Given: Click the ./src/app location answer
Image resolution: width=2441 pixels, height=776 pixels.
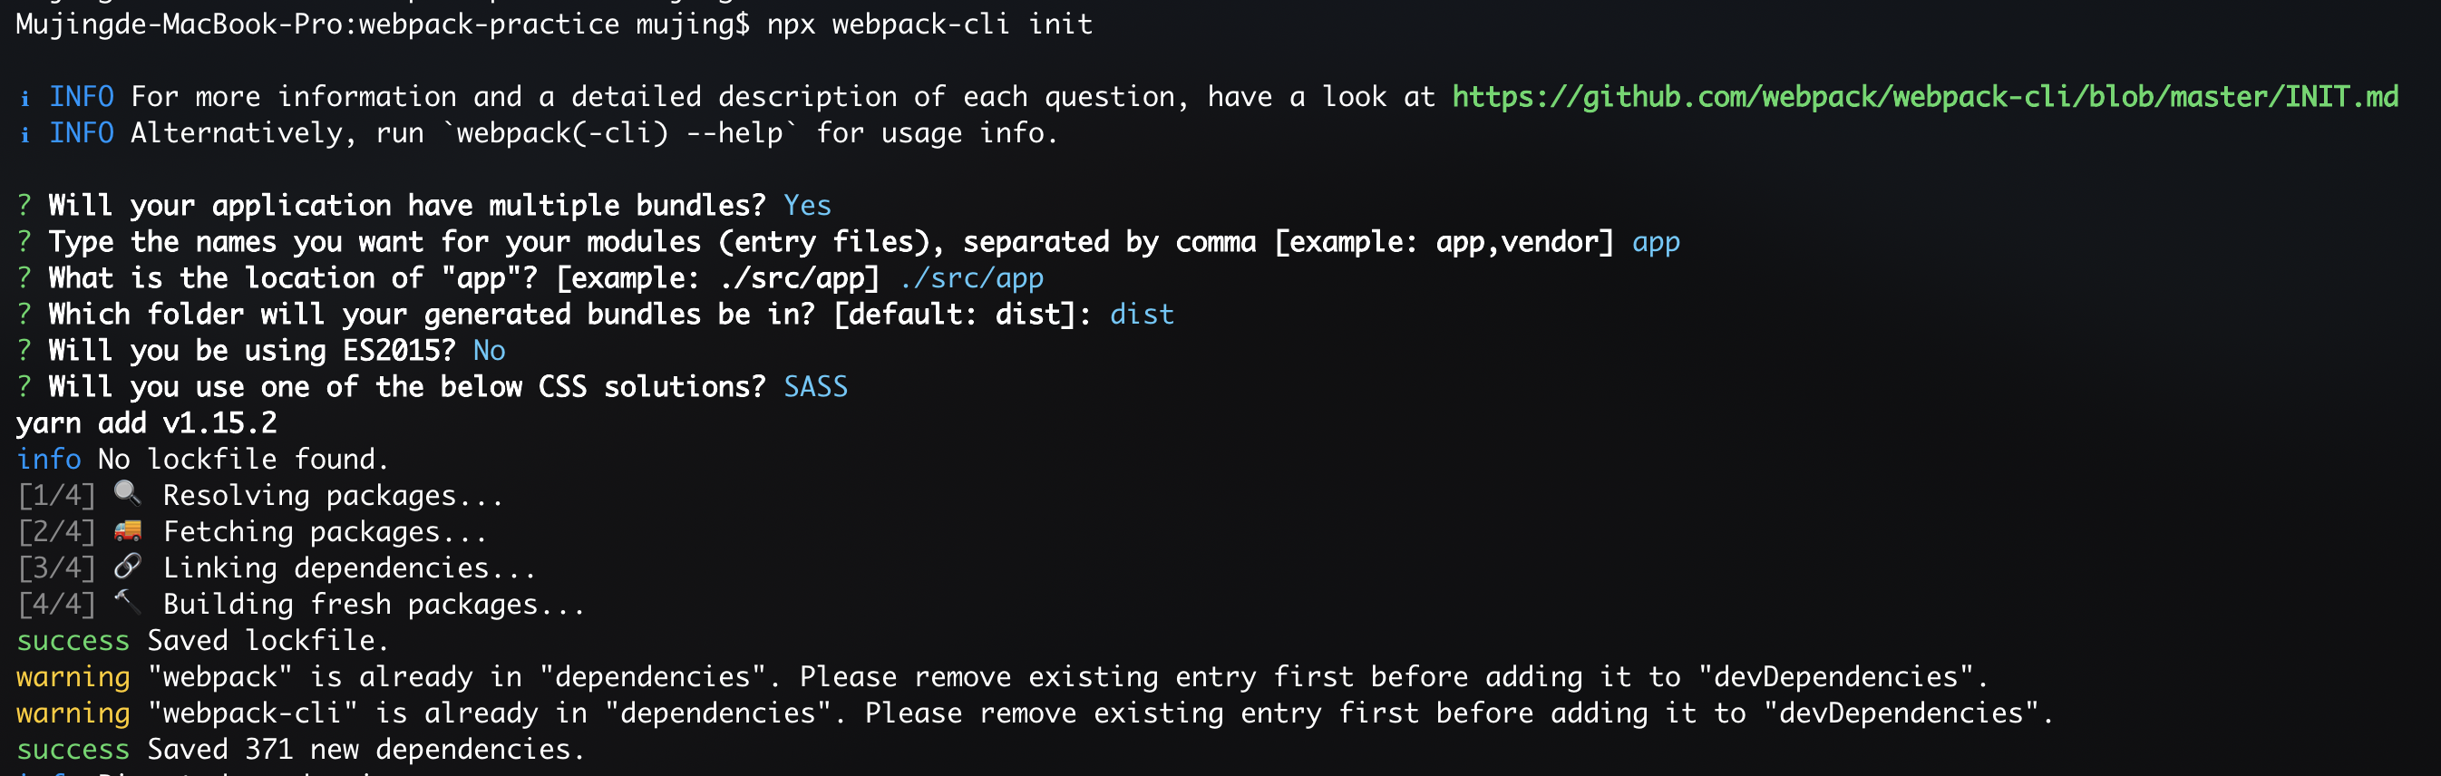Looking at the screenshot, I should [x=971, y=277].
